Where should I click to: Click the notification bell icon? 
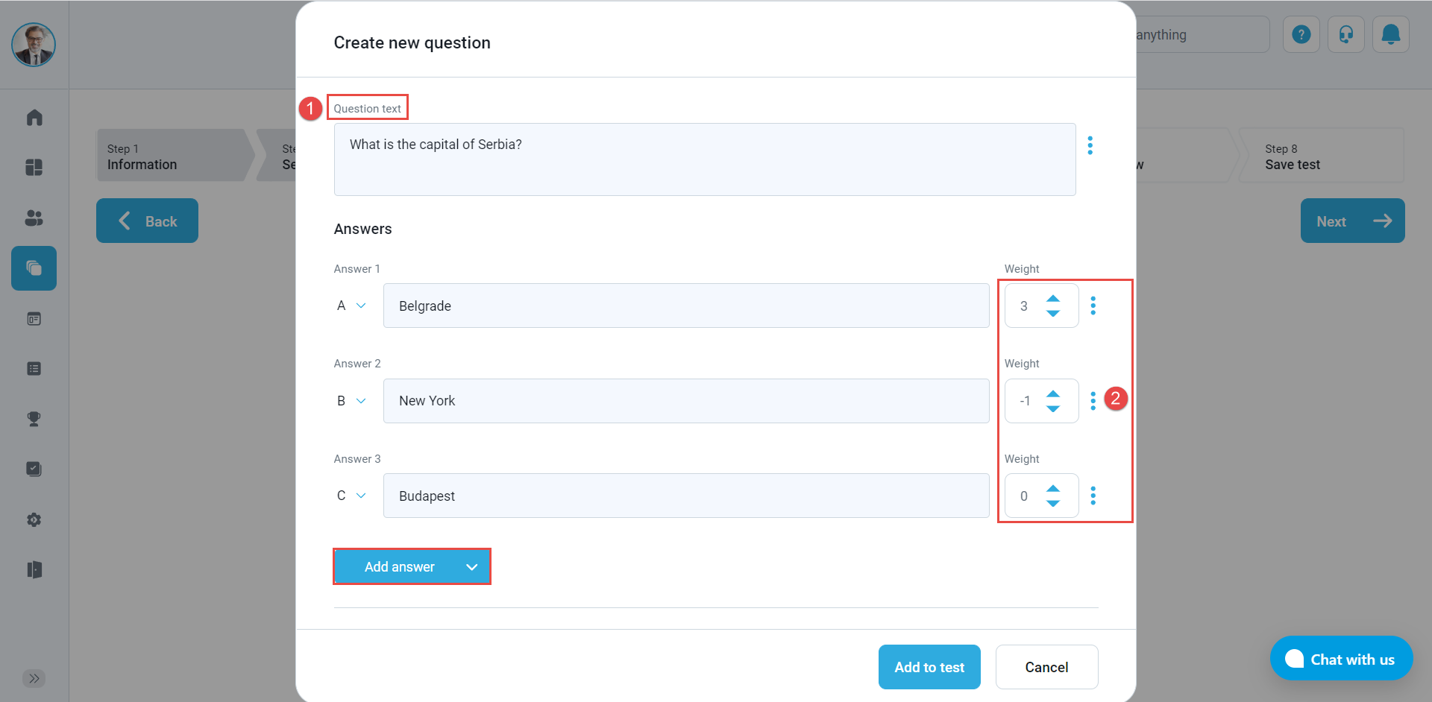1390,35
